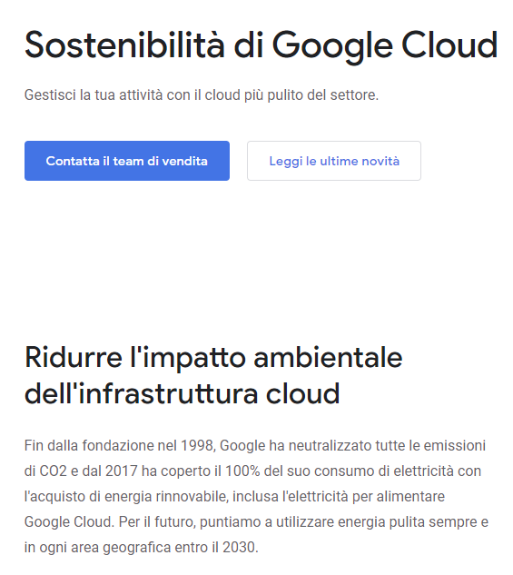513x575 pixels.
Task: Click the Contatta il team di vendita button
Action: point(127,161)
